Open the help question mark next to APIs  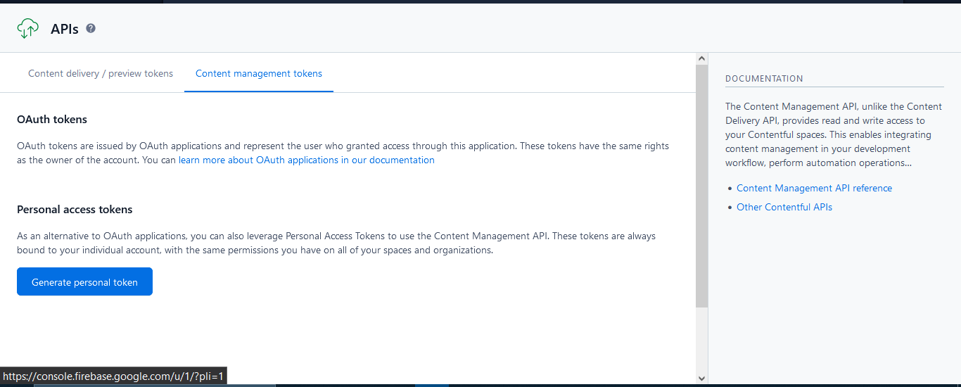[91, 28]
